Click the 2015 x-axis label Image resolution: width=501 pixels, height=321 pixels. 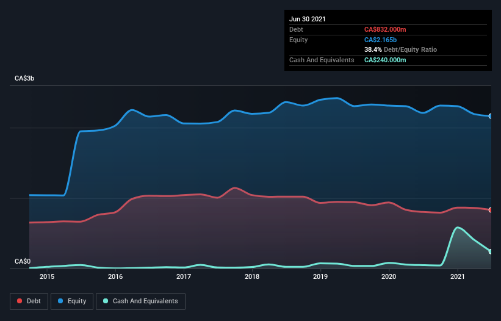47,276
